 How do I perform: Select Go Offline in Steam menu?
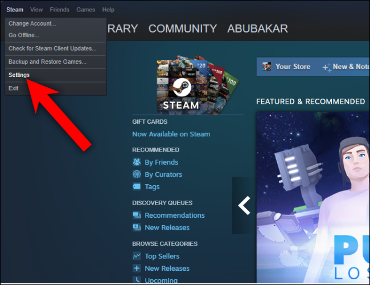24,35
